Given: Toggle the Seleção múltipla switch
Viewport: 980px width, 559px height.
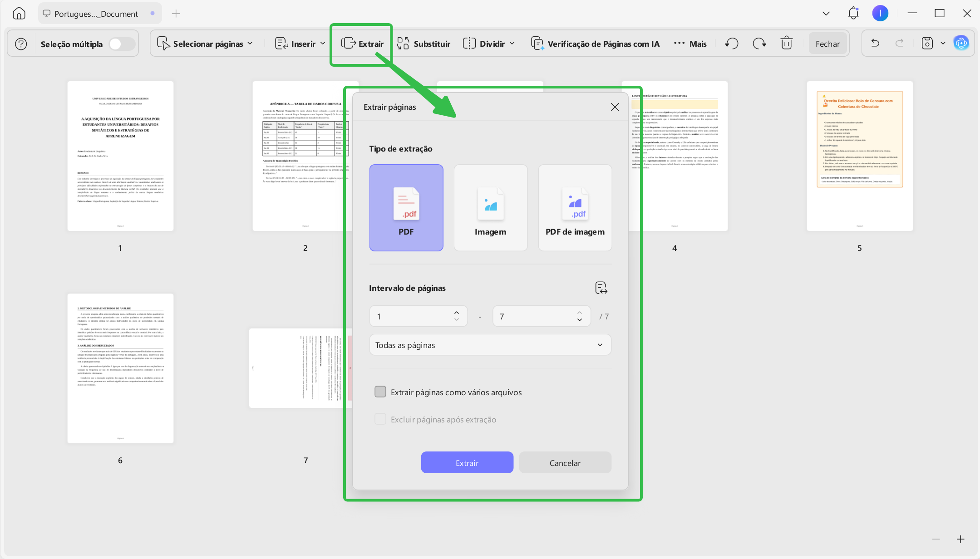Looking at the screenshot, I should click(x=122, y=44).
